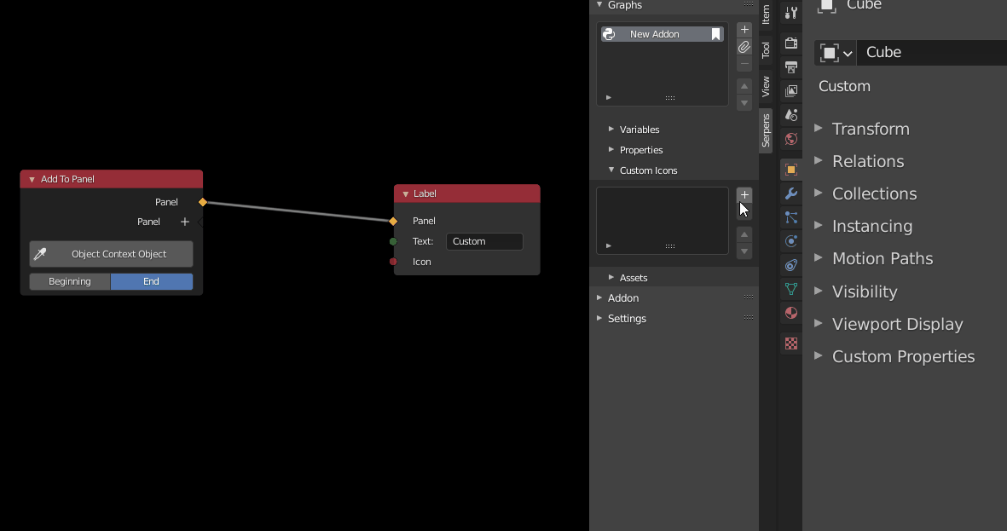This screenshot has height=531, width=1007.
Task: Switch to the Tool sidebar tab
Action: pos(765,51)
